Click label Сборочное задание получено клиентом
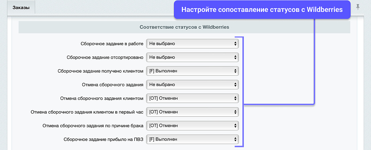The height and width of the screenshot is (150, 371). tap(100, 71)
